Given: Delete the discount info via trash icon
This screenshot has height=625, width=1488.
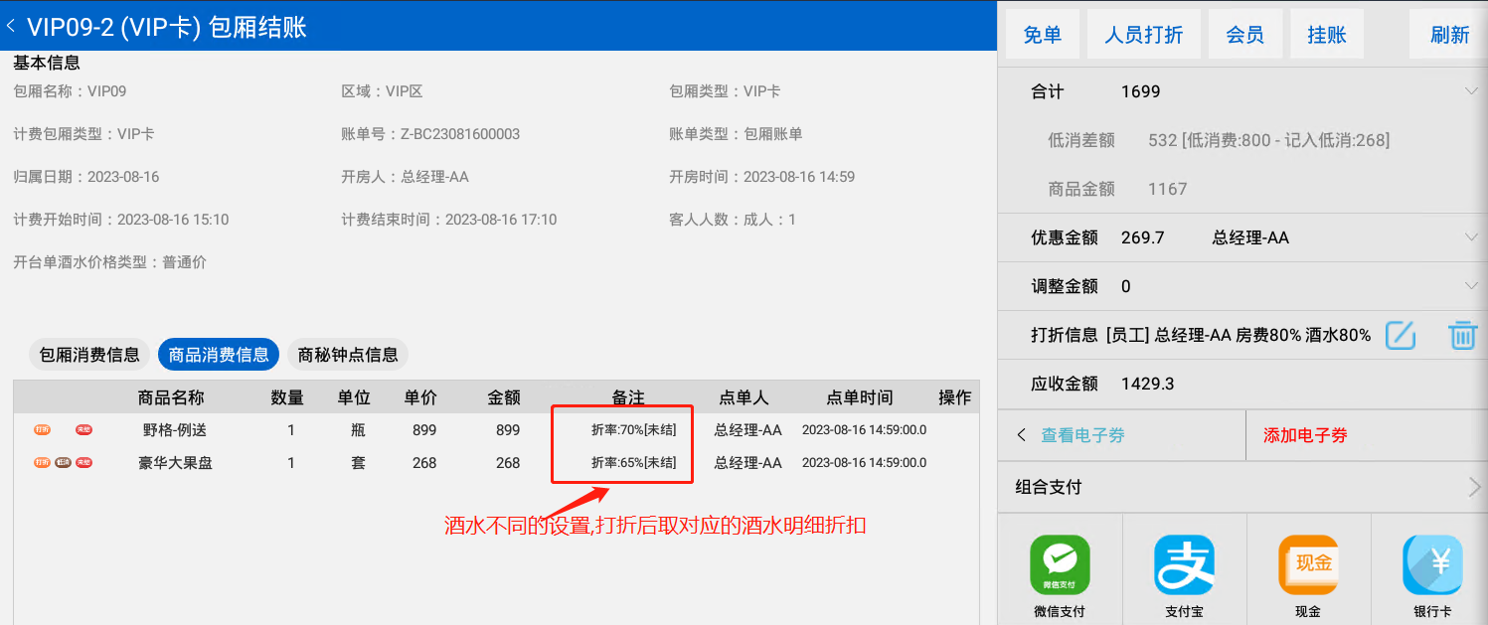Looking at the screenshot, I should 1462,335.
